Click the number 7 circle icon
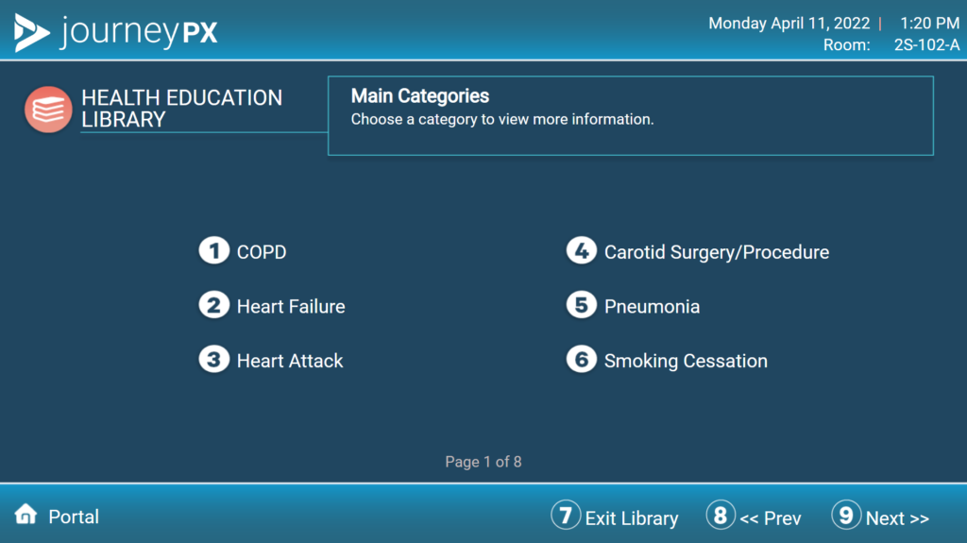967x543 pixels. [566, 515]
